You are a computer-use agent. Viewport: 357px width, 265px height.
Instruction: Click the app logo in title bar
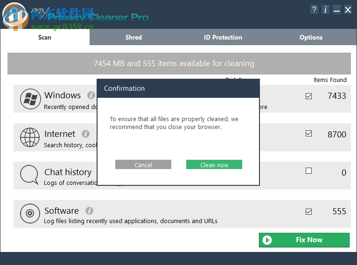tap(15, 16)
